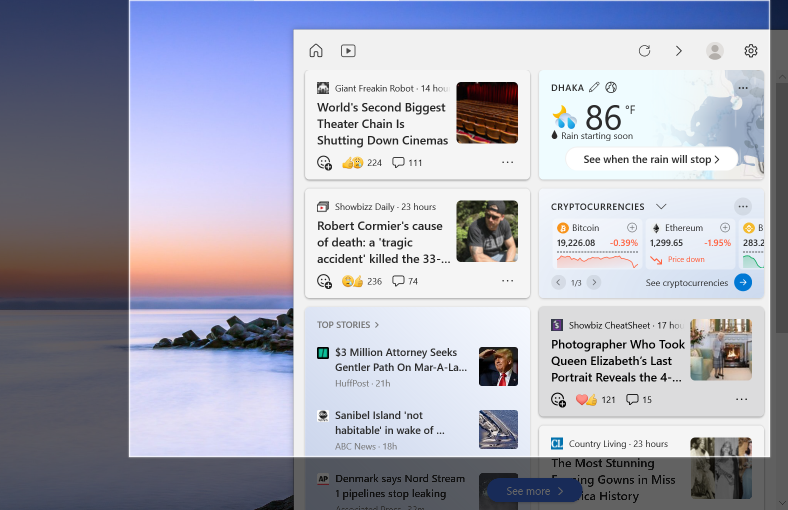The width and height of the screenshot is (788, 510).
Task: Open Sanibel Island not habitable story
Action: [x=390, y=423]
